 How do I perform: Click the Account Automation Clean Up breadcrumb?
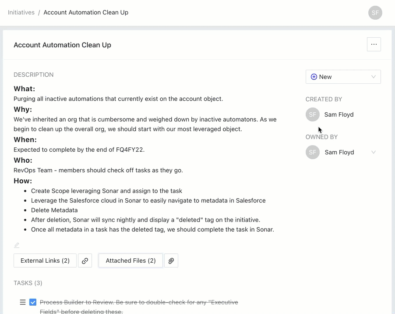click(x=86, y=12)
